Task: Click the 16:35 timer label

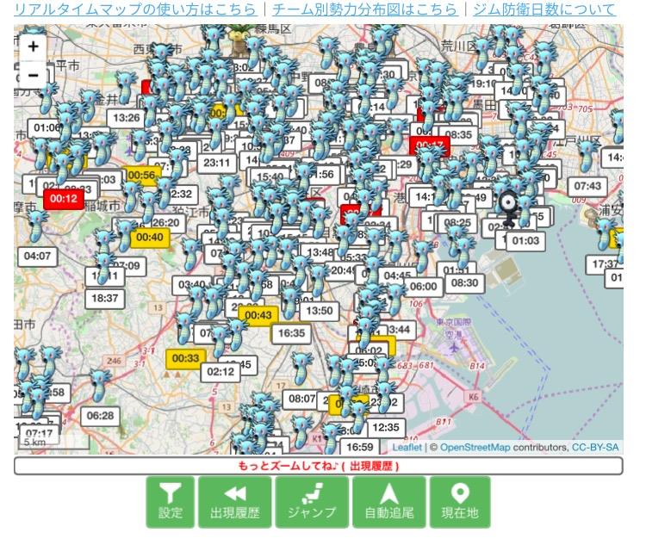Action: click(x=291, y=333)
